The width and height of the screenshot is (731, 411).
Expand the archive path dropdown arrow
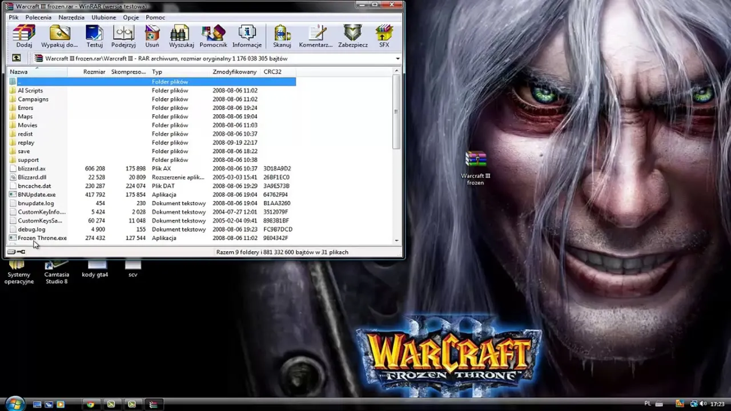[x=397, y=59]
